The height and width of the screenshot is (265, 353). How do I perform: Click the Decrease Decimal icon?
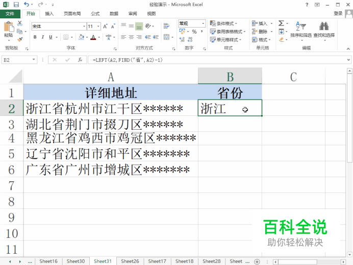click(190, 40)
